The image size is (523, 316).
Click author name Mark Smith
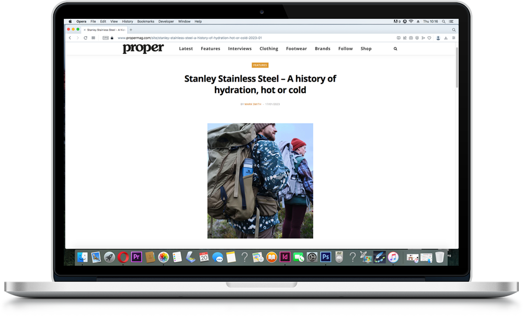tap(253, 105)
